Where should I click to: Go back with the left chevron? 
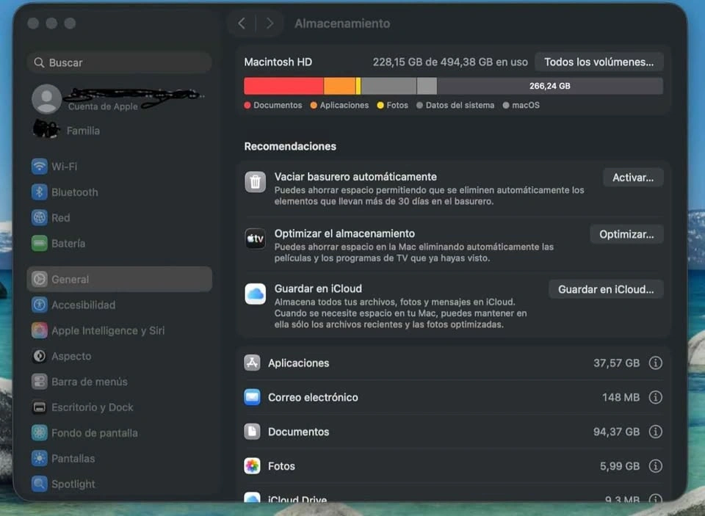242,23
